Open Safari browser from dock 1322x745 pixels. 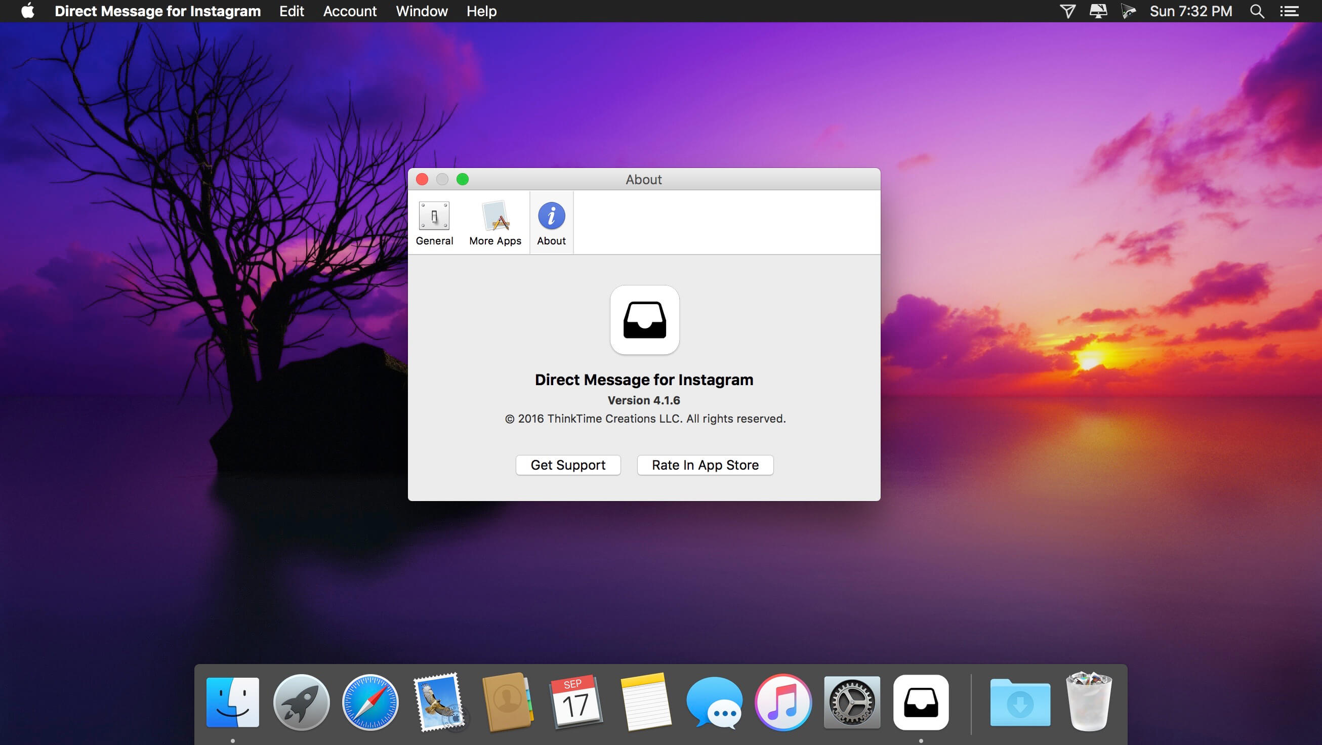coord(369,704)
